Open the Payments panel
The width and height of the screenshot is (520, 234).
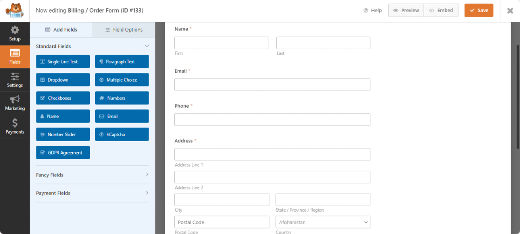14,127
